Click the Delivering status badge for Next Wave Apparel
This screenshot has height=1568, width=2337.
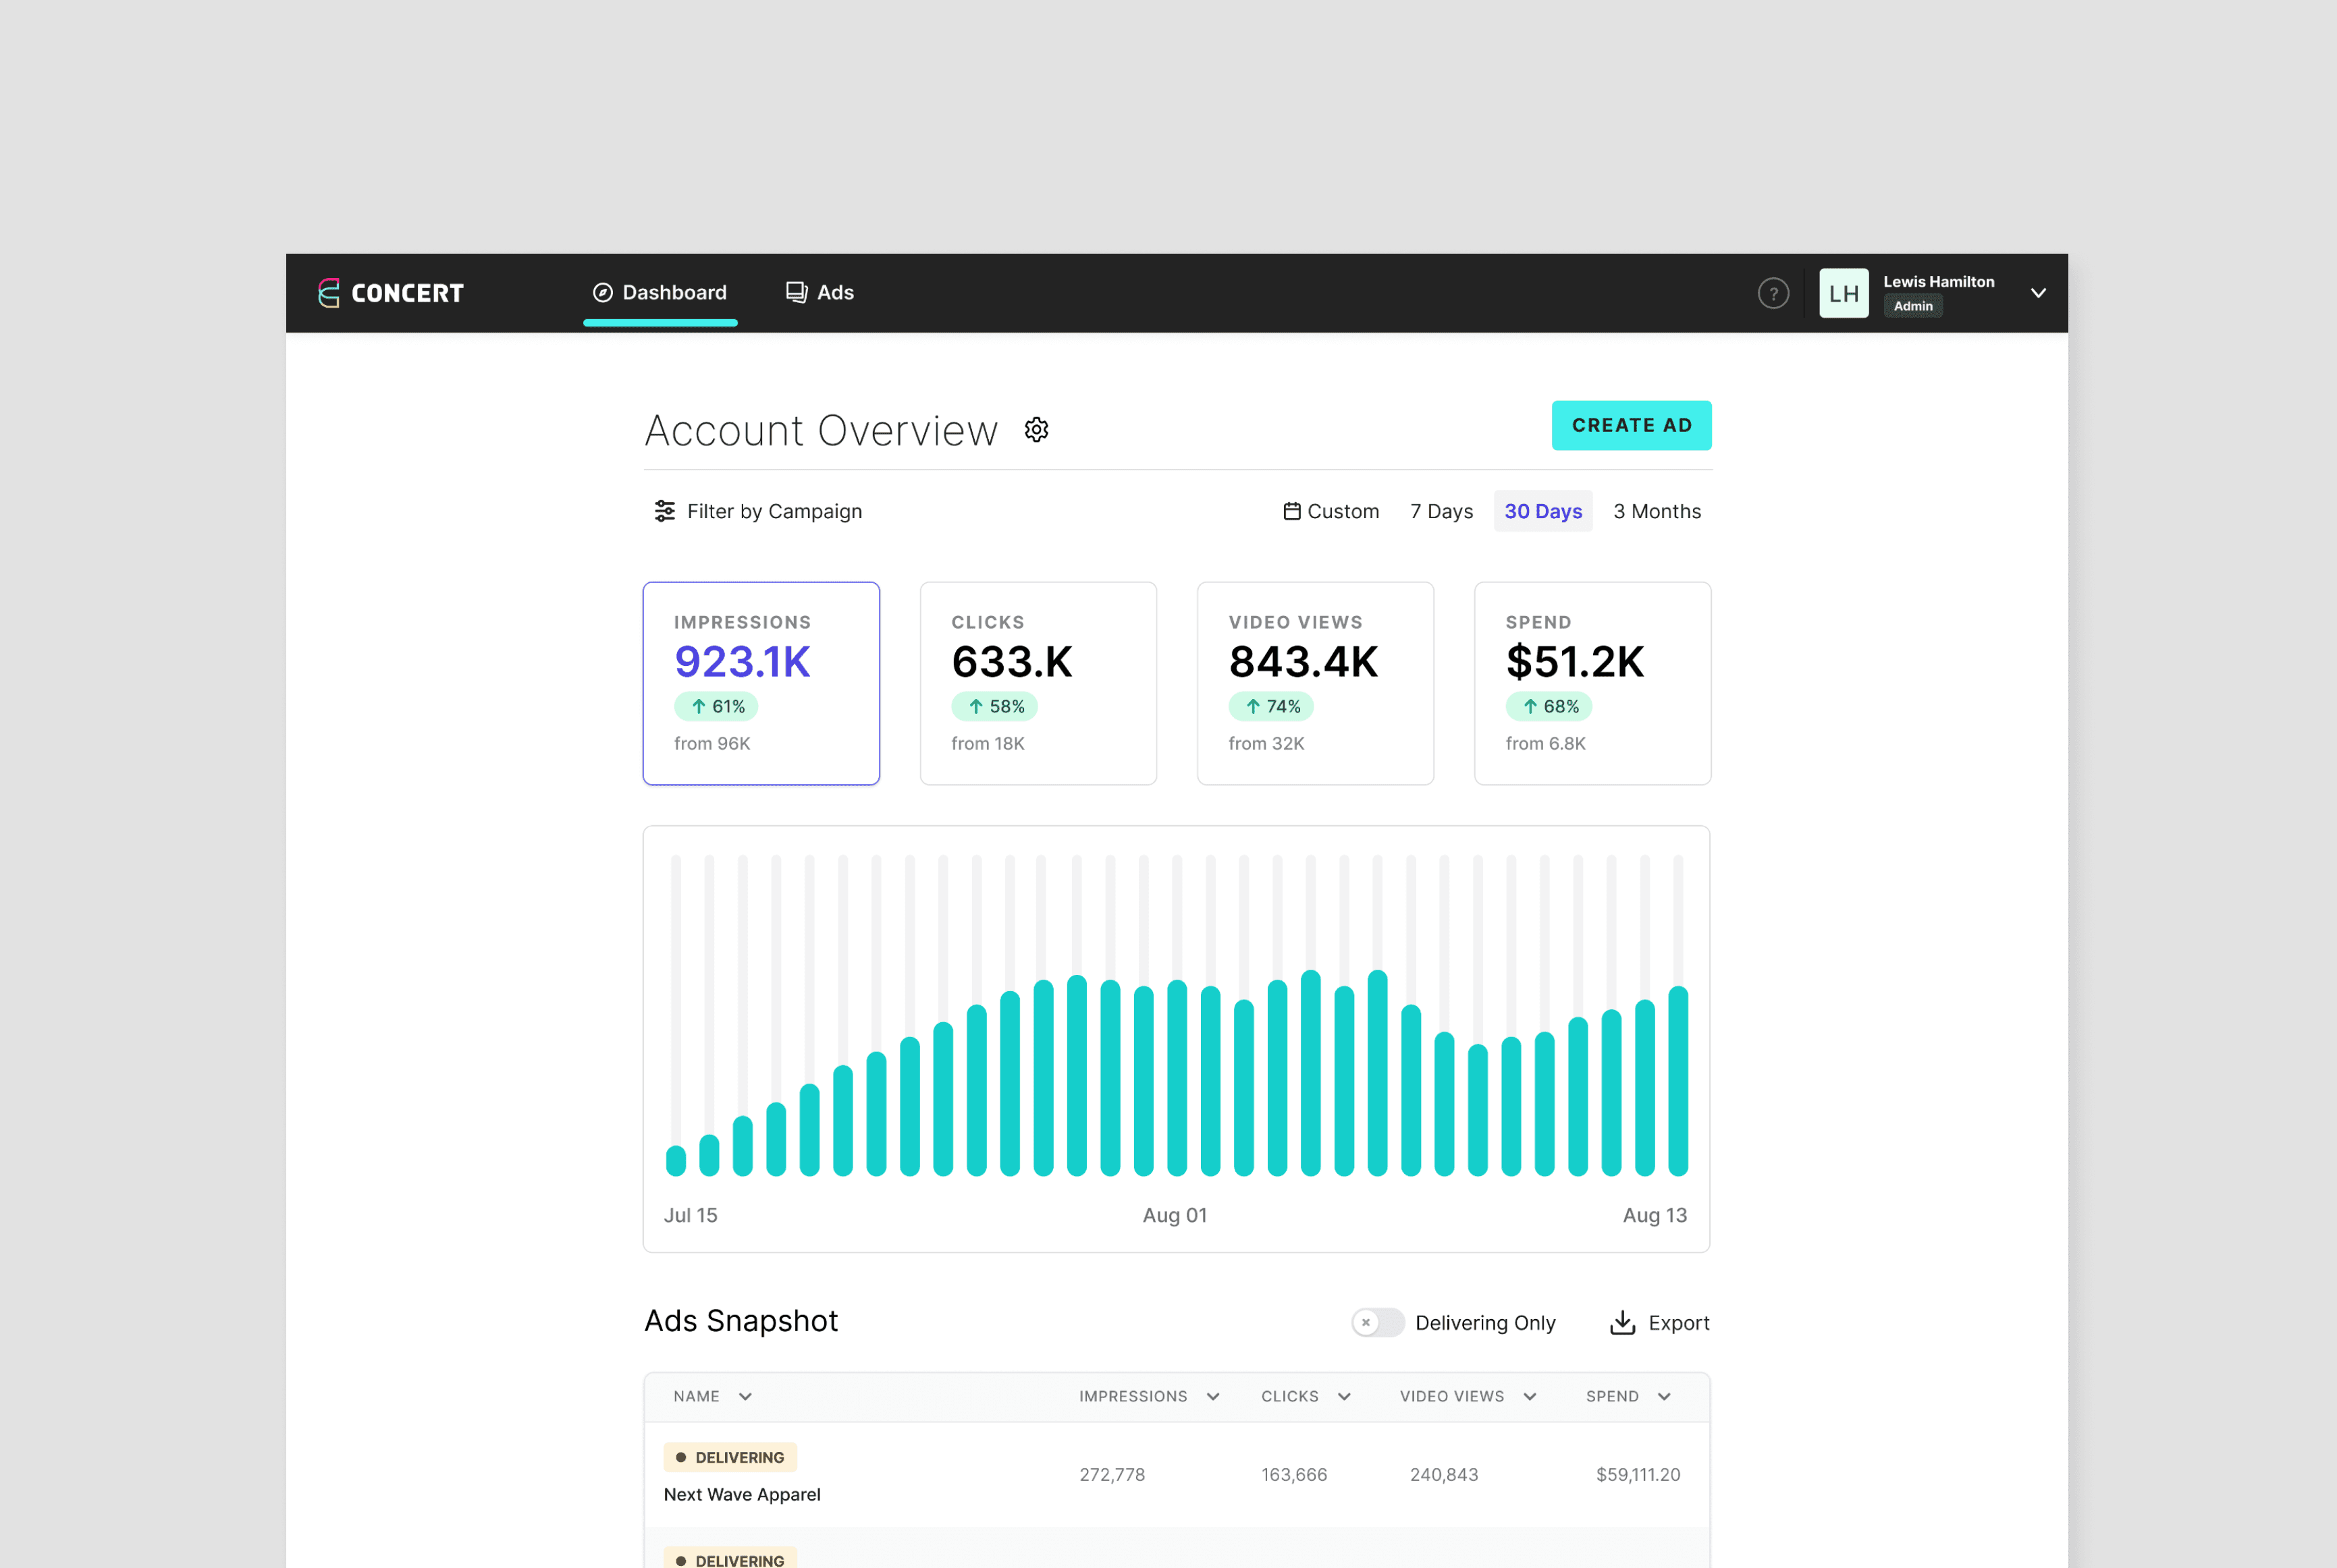[x=730, y=1457]
